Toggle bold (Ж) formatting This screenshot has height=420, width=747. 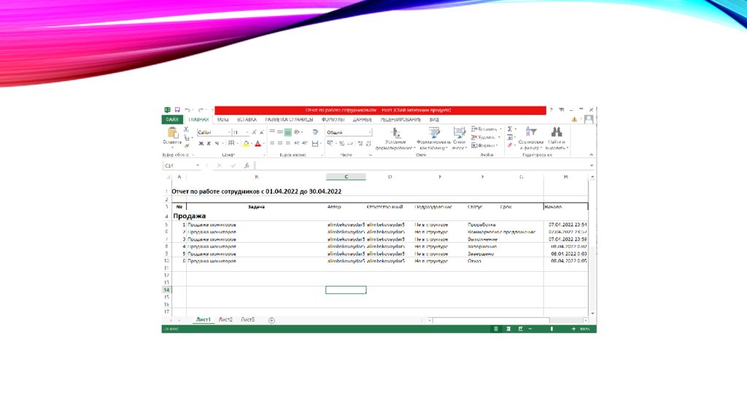[x=201, y=144]
